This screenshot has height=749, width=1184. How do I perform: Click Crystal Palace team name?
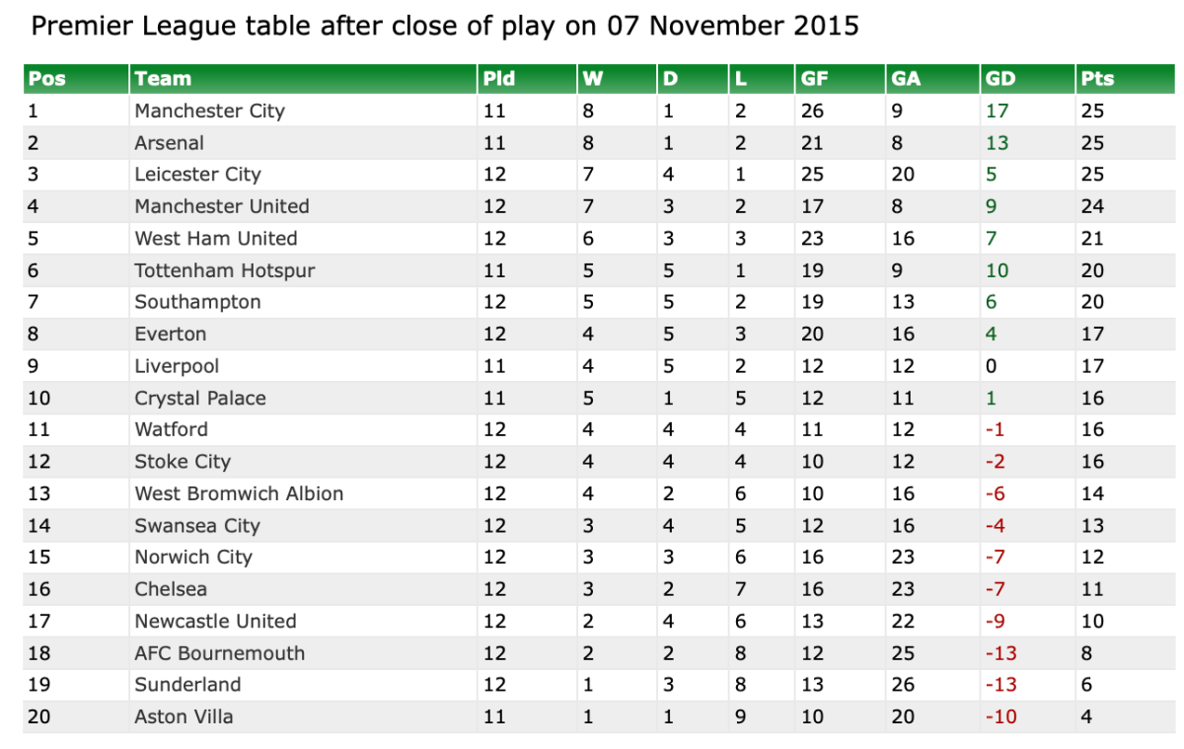pyautogui.click(x=199, y=398)
